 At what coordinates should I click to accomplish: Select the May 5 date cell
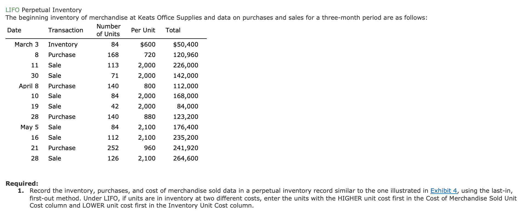pyautogui.click(x=29, y=127)
